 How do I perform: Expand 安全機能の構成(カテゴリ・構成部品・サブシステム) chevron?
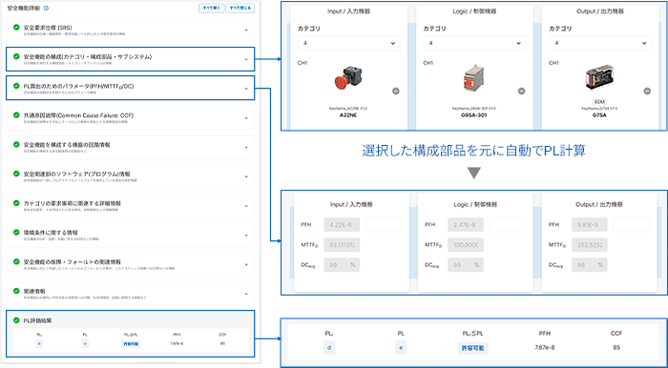246,59
